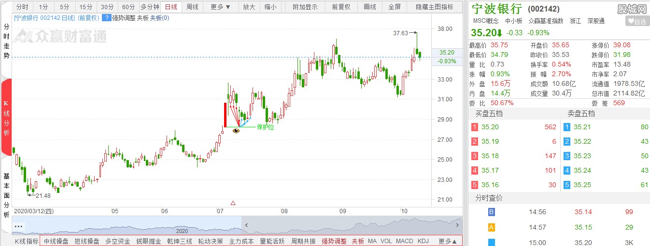The width and height of the screenshot is (650, 246).
Task: Click the 众赢基准指数 tag link
Action: click(546, 21)
